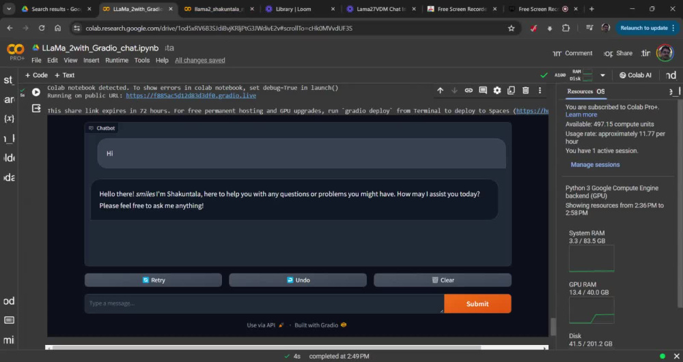Mirror cell in tab icon
Screen dimensions: 683x362
pos(511,91)
